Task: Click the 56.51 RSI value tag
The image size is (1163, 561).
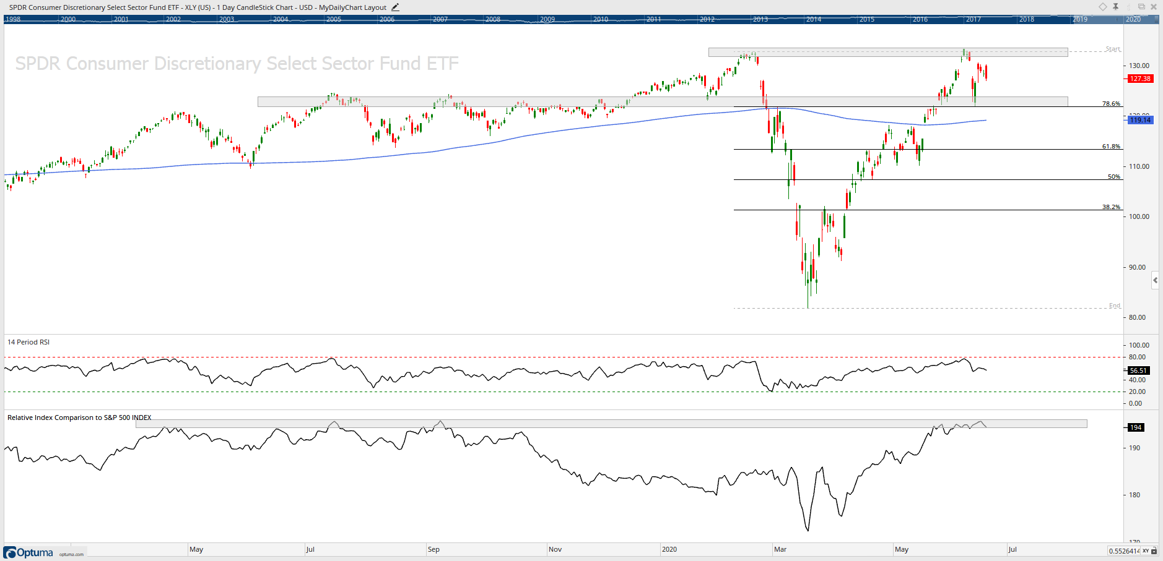Action: point(1138,370)
